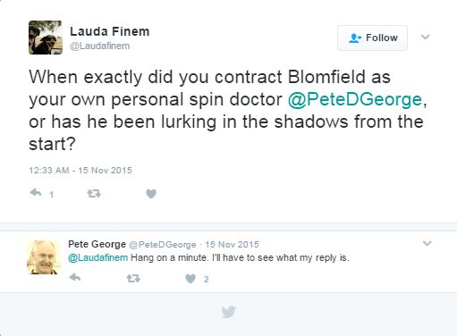Like the main tweet with heart icon
This screenshot has width=457, height=336.
pos(151,194)
